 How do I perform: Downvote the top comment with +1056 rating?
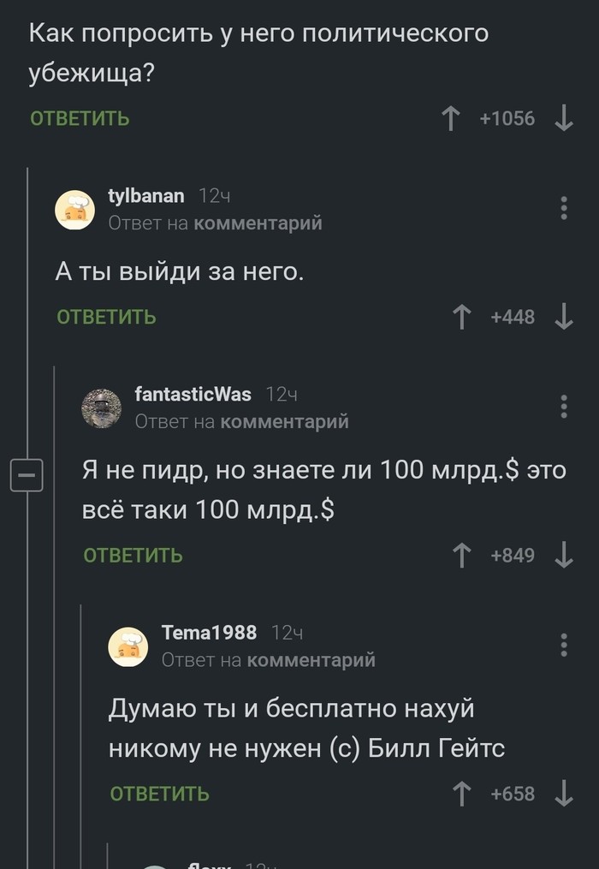click(564, 118)
